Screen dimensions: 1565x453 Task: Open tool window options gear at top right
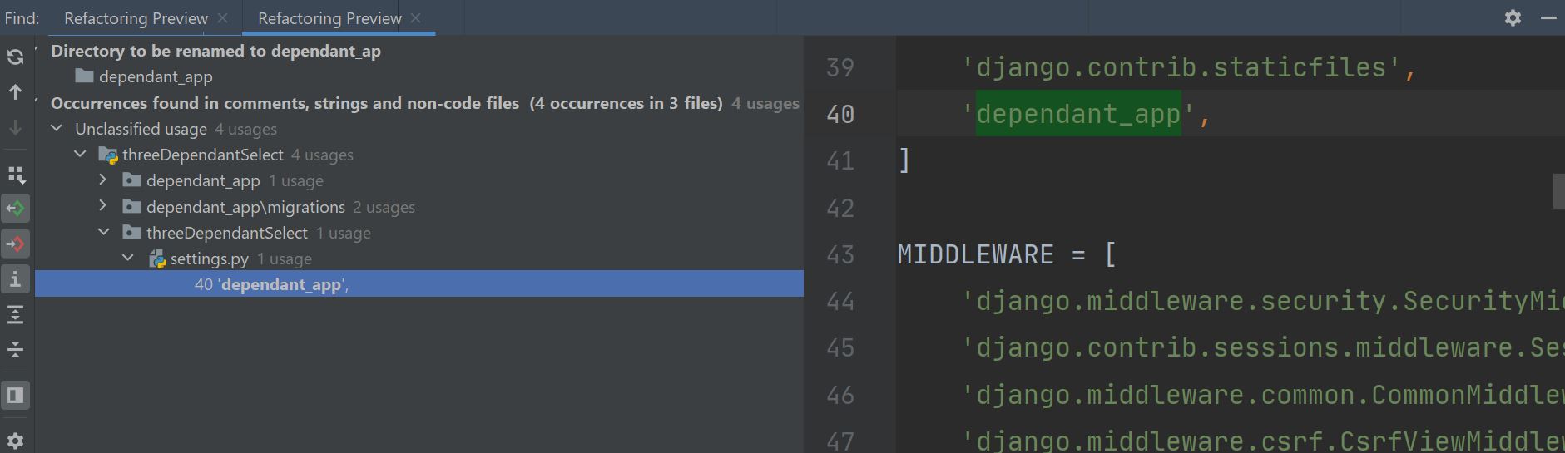1513,17
